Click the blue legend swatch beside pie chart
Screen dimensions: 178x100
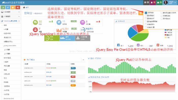coord(165,30)
